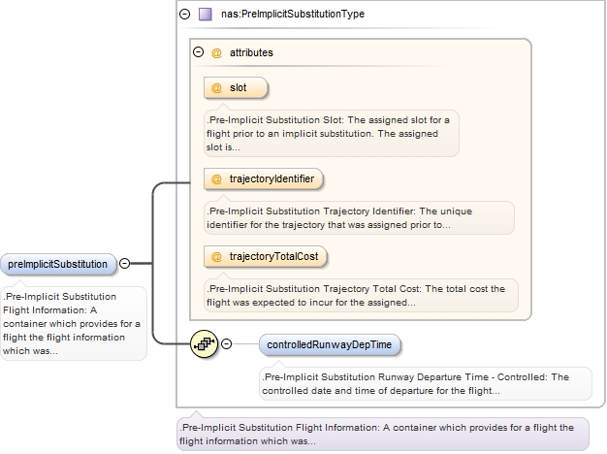Click the slot description text
This screenshot has width=607, height=454.
330,133
